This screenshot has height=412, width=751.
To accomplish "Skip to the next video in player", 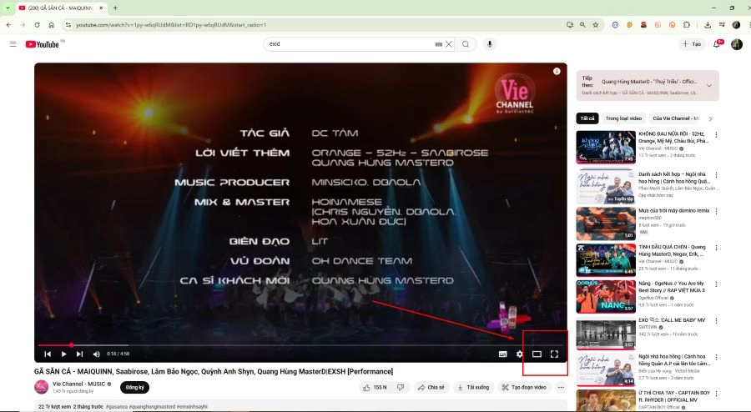I will click(x=80, y=354).
